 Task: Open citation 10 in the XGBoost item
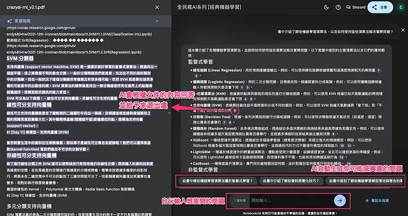(x=342, y=146)
